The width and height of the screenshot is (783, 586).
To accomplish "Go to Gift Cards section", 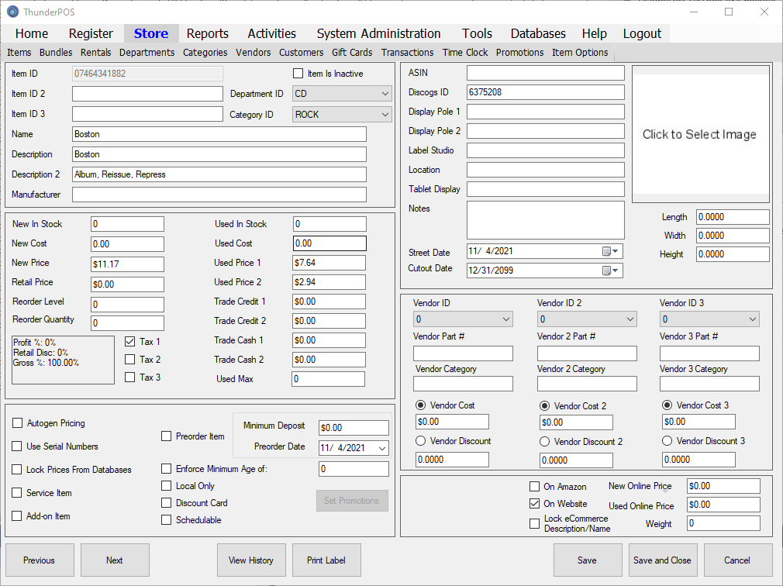I will [352, 53].
